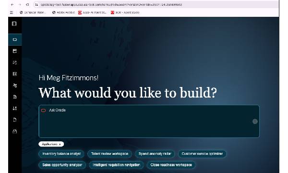Open the SCM Agent Studio bookmark
Viewport: 288px width, 173px height.
[125, 12]
